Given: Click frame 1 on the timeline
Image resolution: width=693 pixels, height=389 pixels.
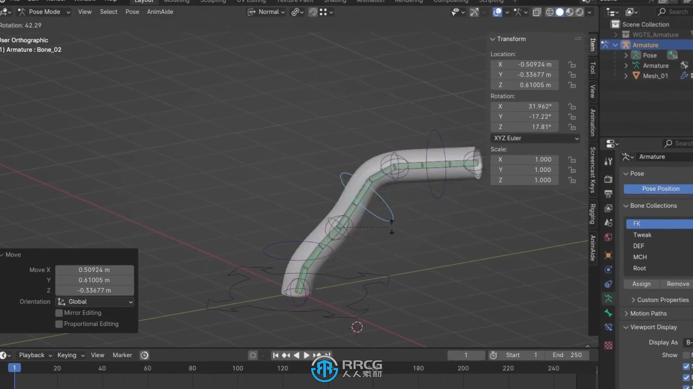Looking at the screenshot, I should point(14,368).
